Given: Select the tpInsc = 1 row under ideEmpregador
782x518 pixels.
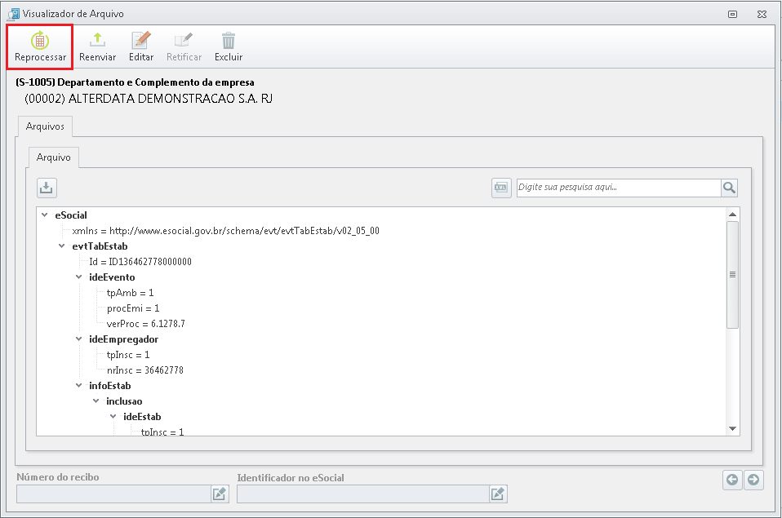Looking at the screenshot, I should click(x=127, y=355).
